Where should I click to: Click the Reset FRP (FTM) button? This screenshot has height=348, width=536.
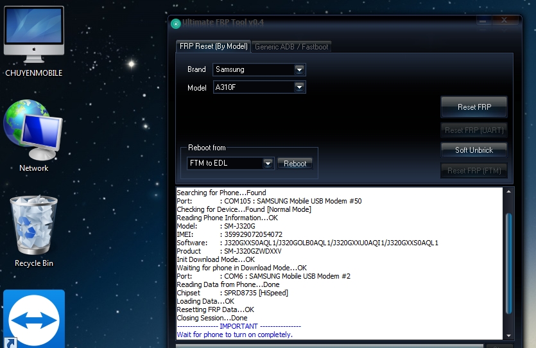coord(474,171)
